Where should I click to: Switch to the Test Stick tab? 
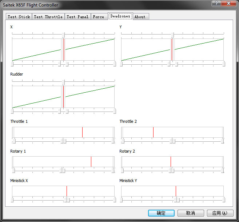tap(19, 17)
